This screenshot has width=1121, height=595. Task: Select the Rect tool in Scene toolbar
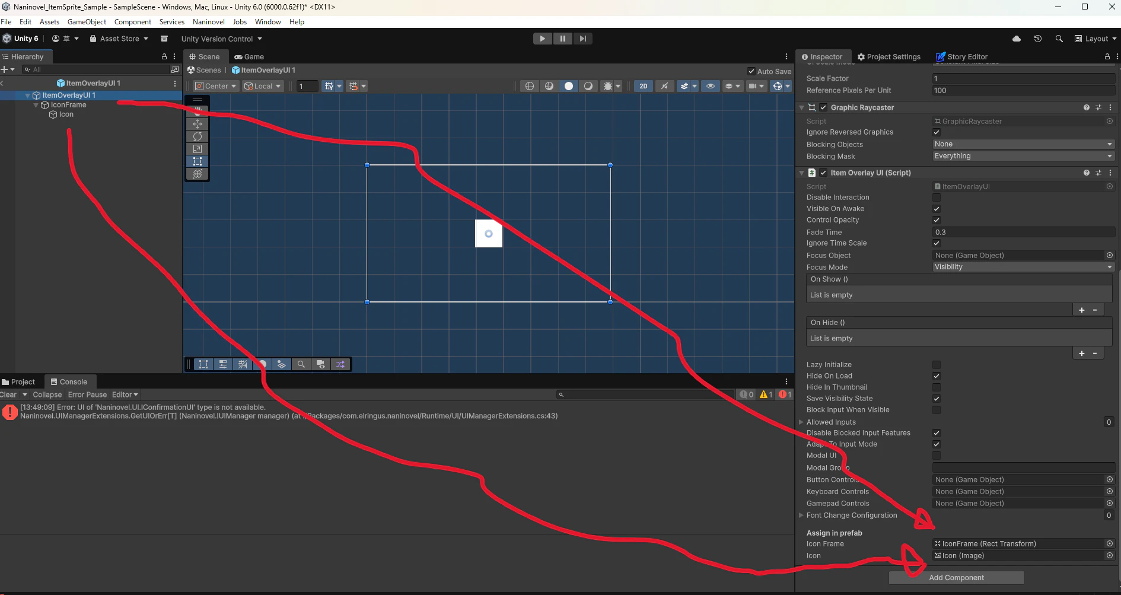pos(198,161)
